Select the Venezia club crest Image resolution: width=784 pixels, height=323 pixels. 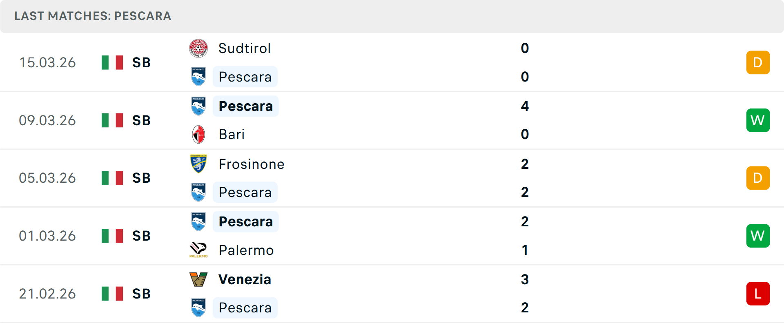click(198, 279)
